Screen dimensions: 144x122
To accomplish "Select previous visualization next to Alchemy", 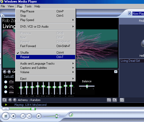I will (10, 100).
